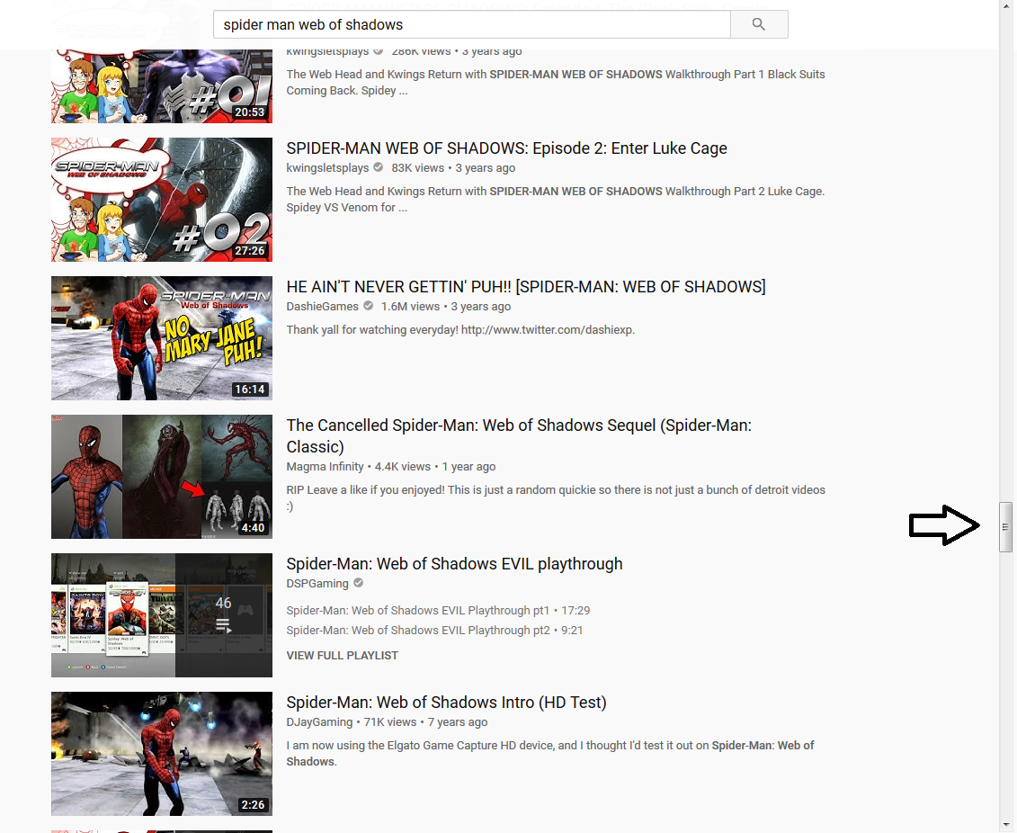The height and width of the screenshot is (833, 1017).
Task: Click the '7 years ago' text
Action: tap(458, 722)
